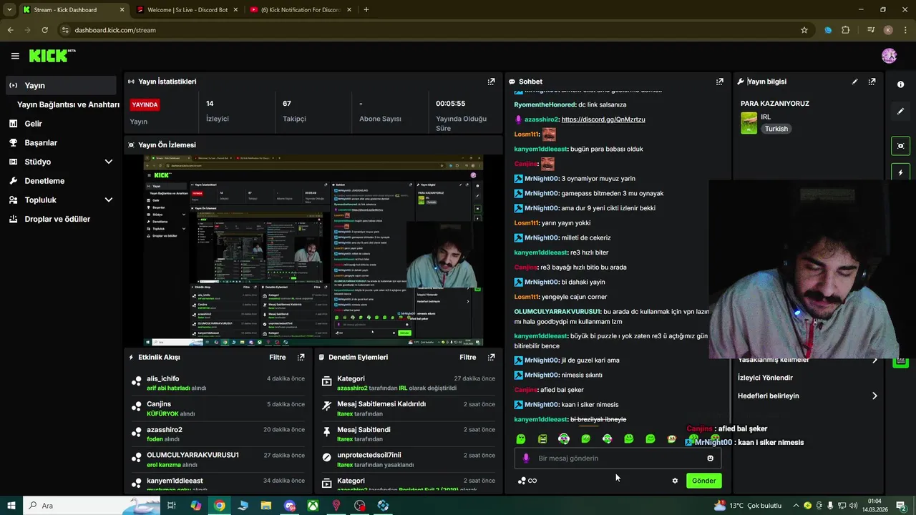This screenshot has height=515, width=916.
Task: Click username OLUMCULYARRAKVURUSU1 in chat
Action: point(557,312)
